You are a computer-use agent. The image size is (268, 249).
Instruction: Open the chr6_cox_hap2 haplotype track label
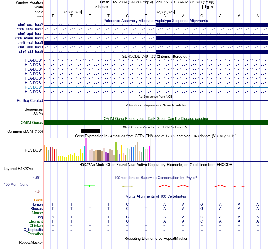tap(30, 25)
